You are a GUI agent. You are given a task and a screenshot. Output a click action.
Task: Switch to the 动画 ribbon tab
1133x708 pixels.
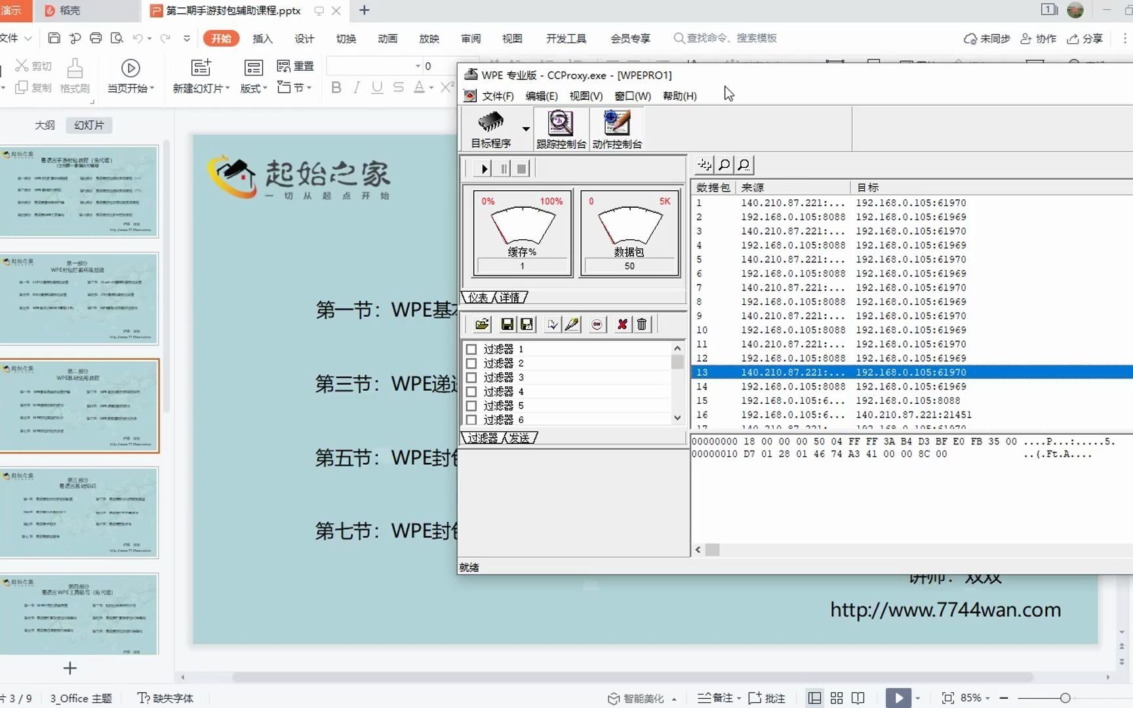click(x=388, y=39)
